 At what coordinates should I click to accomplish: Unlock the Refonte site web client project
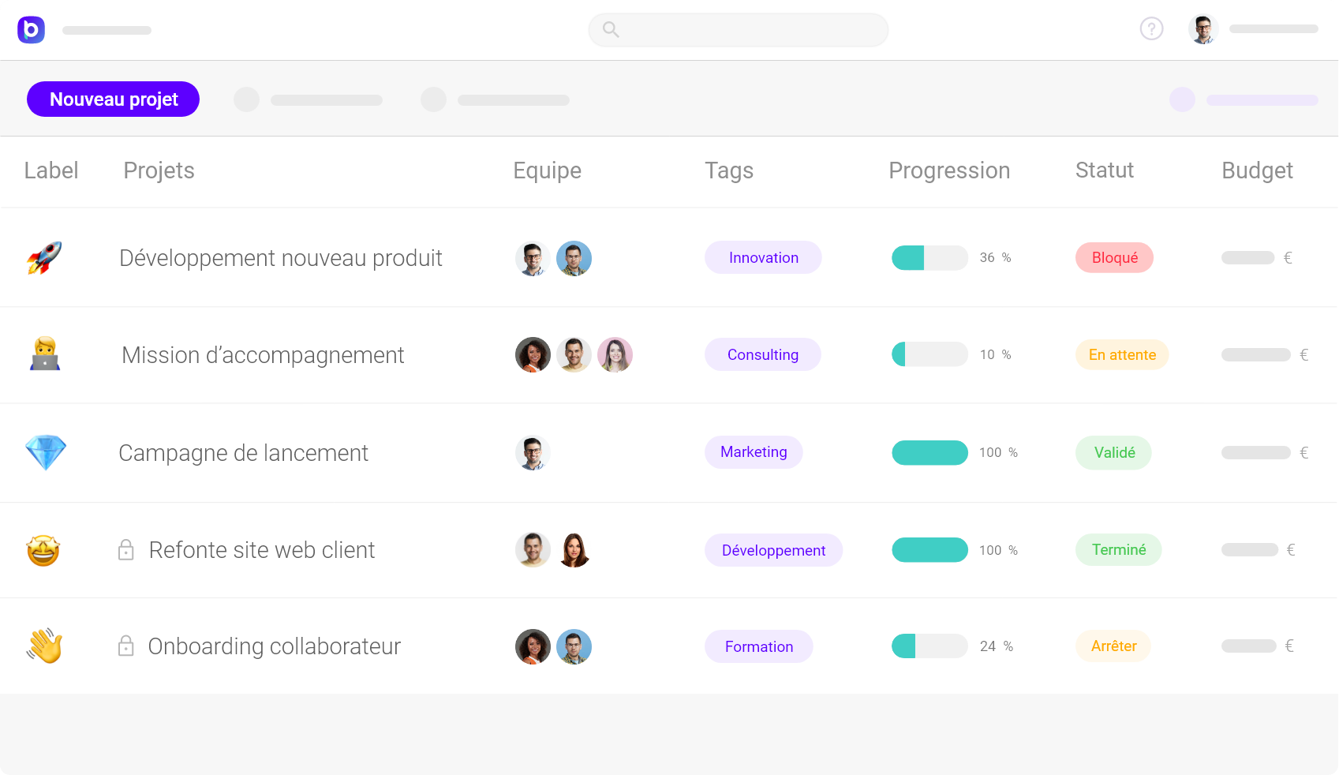126,549
